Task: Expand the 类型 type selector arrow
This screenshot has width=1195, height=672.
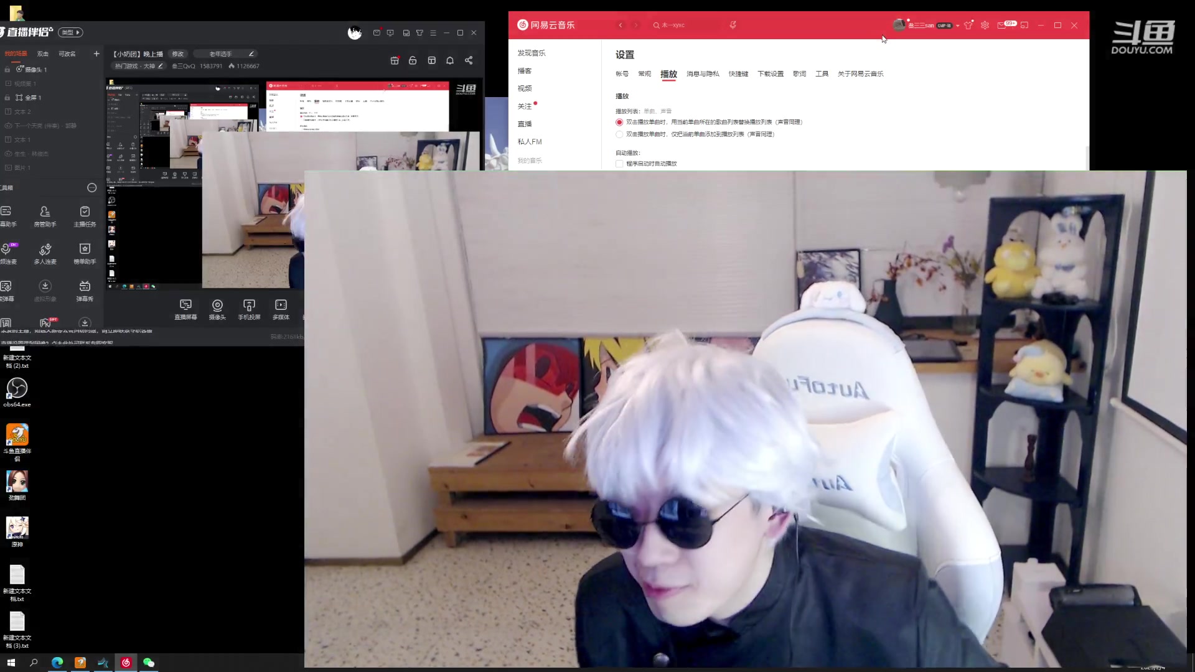Action: click(x=78, y=32)
